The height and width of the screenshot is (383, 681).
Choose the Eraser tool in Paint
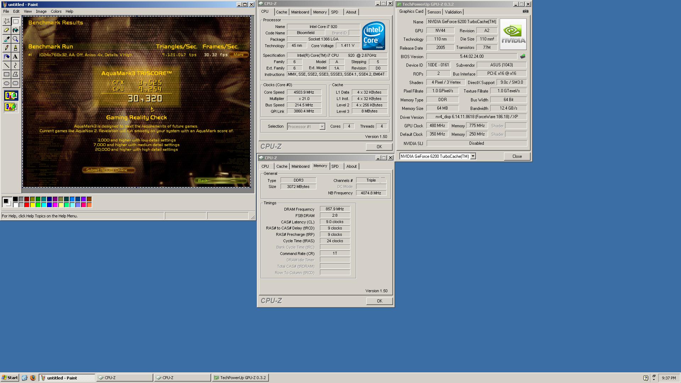[6, 30]
